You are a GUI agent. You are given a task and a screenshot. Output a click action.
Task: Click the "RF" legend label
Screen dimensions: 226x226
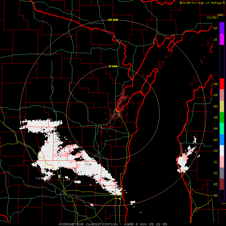(215, 28)
